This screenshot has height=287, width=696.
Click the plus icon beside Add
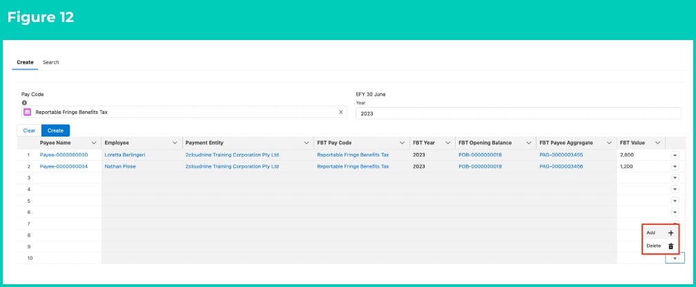pos(670,232)
